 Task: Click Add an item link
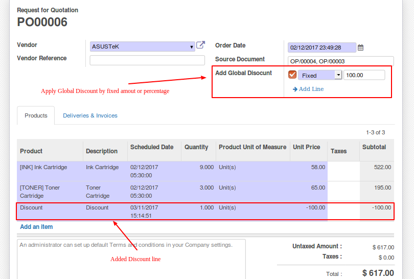[36, 227]
